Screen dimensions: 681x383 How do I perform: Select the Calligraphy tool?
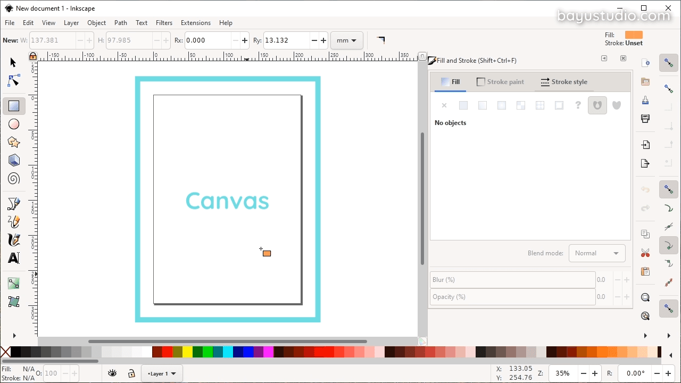(13, 240)
